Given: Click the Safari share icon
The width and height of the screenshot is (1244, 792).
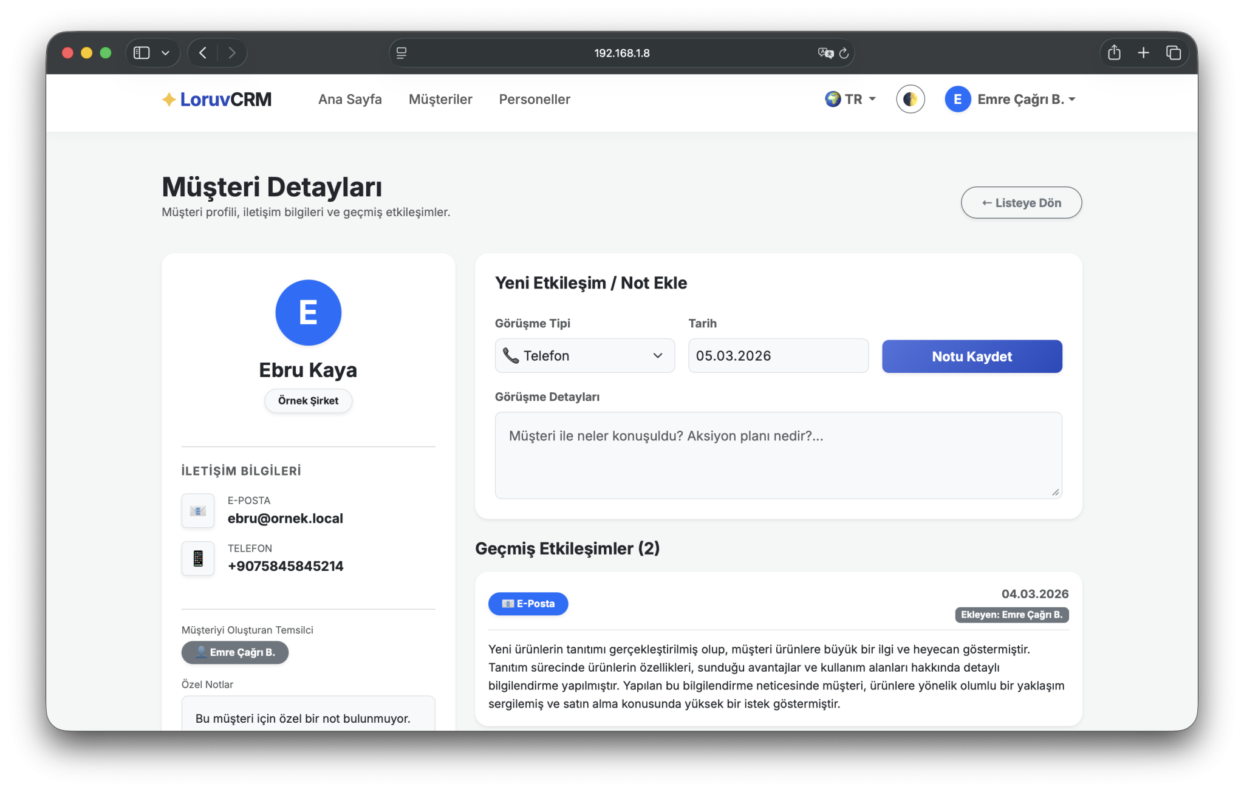Looking at the screenshot, I should (x=1113, y=53).
